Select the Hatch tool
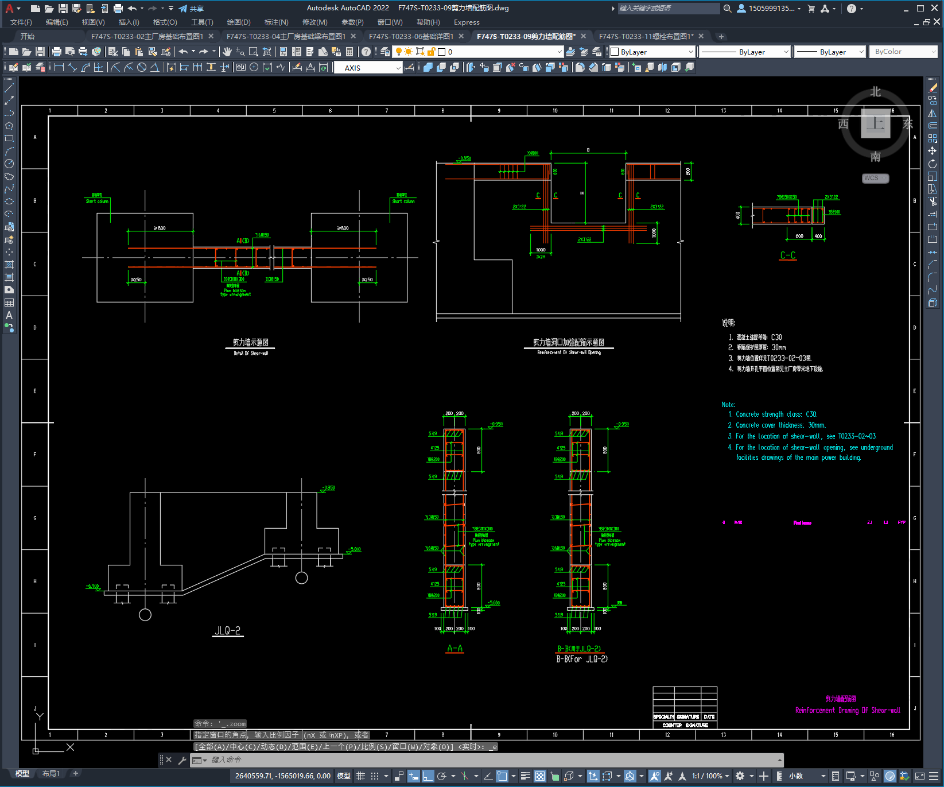Image resolution: width=944 pixels, height=787 pixels. (x=9, y=265)
